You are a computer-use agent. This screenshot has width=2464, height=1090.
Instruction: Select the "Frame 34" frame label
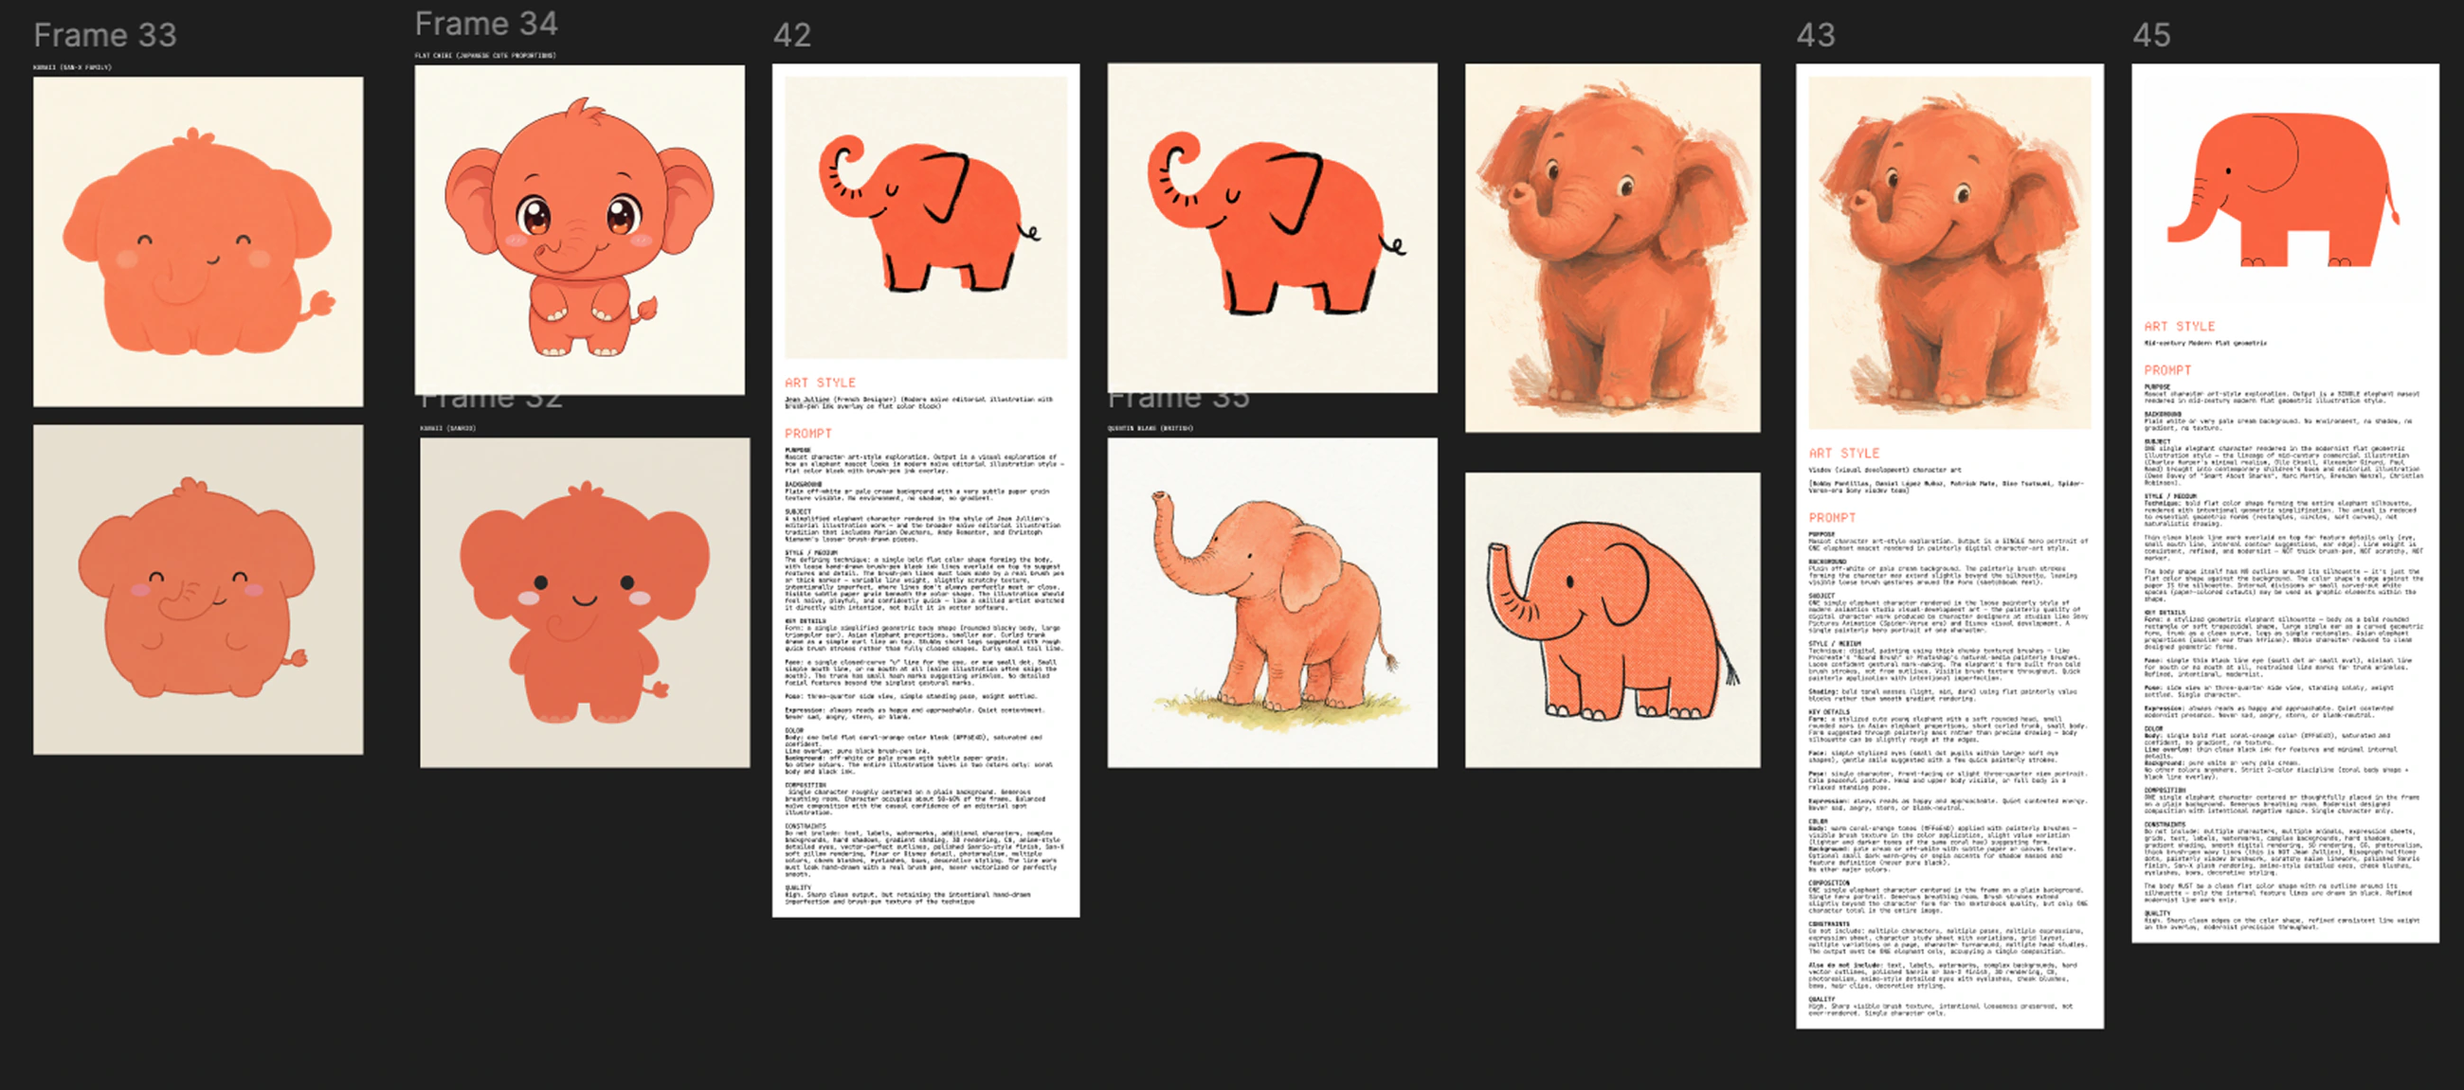[486, 24]
